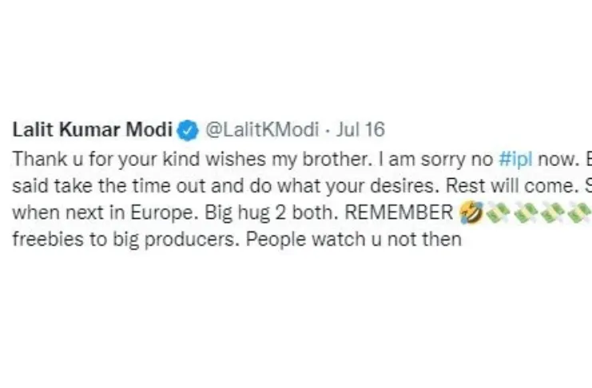592x388 pixels.
Task: Click the text "when next in Europe."
Action: (x=105, y=213)
